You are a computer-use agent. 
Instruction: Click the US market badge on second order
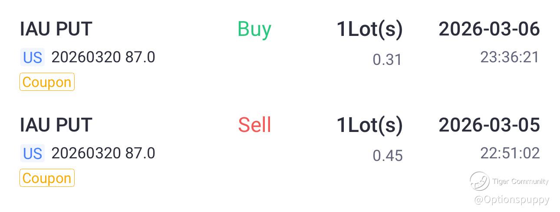click(x=33, y=154)
